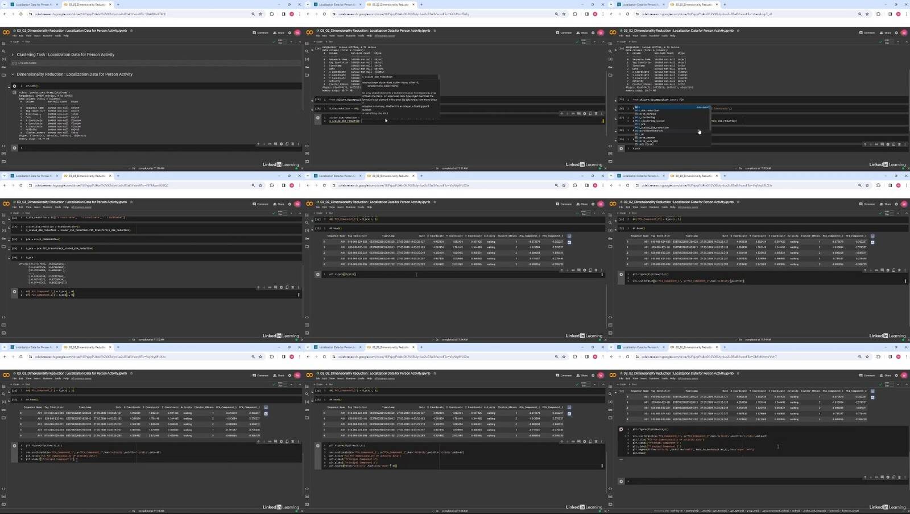Image resolution: width=910 pixels, height=514 pixels.
Task: Open find and replace in top-left notebook sidebar
Action: 4,51
